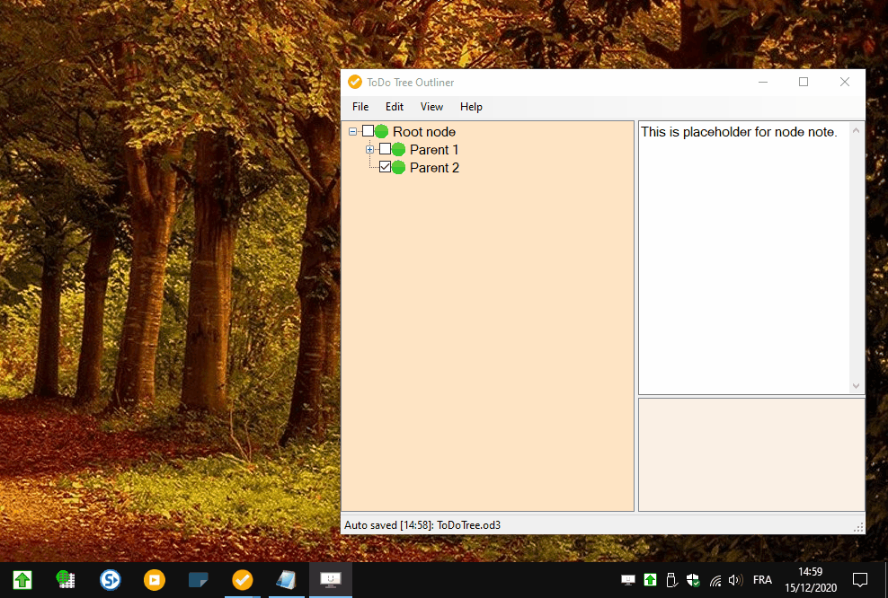This screenshot has width=888, height=598.
Task: Open the Wi-Fi network tray icon
Action: tap(715, 580)
